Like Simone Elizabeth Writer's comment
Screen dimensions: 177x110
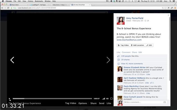[148, 75]
